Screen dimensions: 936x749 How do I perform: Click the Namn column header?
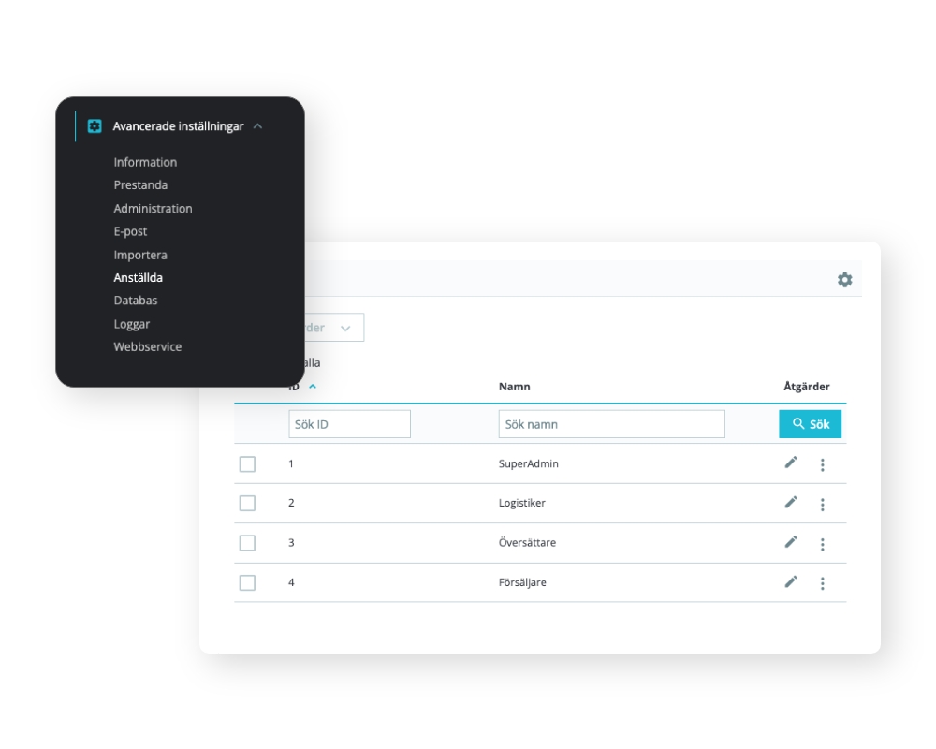(x=514, y=387)
